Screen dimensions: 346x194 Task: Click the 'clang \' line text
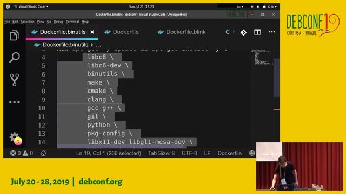[100, 99]
